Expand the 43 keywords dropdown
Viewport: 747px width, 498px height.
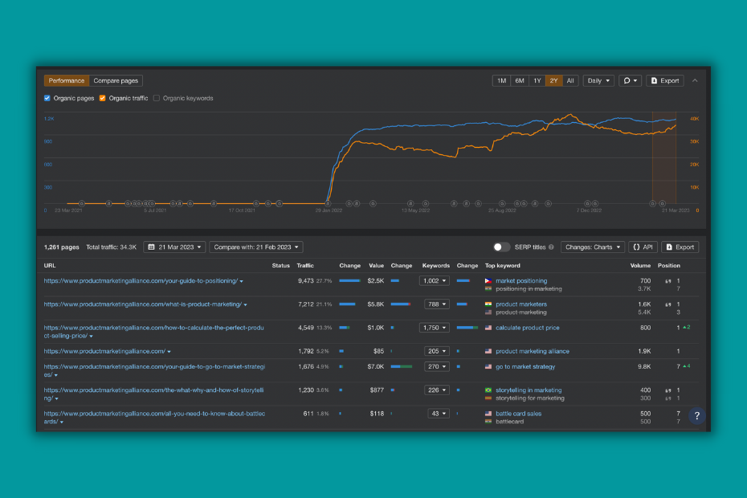439,414
